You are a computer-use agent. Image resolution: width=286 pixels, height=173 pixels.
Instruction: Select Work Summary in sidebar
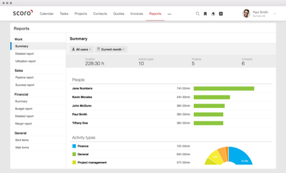pyautogui.click(x=38, y=46)
